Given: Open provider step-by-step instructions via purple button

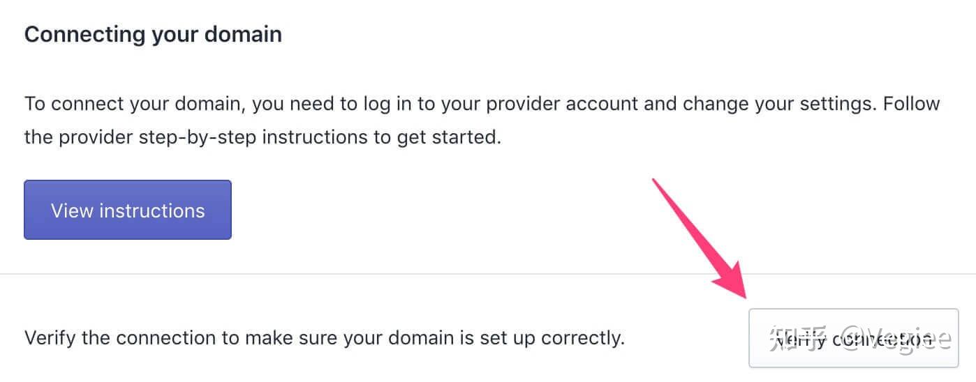Looking at the screenshot, I should [x=128, y=210].
